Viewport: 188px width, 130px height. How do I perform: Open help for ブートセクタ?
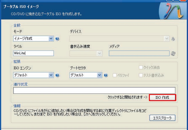[106, 75]
